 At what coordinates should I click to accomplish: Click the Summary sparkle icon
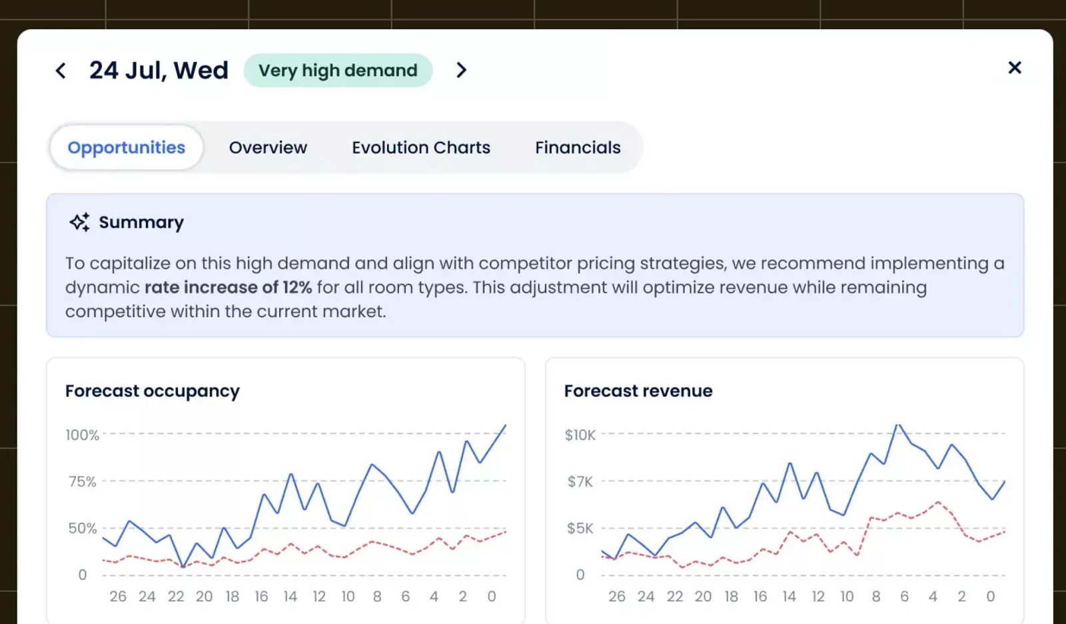pos(80,222)
